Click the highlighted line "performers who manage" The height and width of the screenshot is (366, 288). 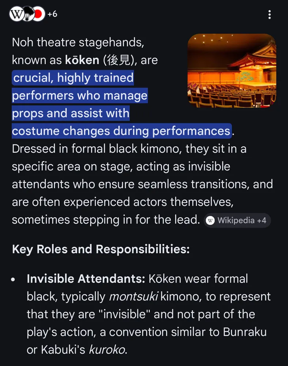[x=80, y=96]
